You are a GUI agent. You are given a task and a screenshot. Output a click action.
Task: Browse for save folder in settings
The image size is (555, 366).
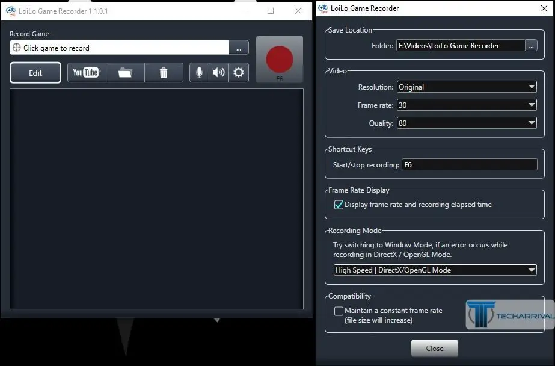coord(531,45)
